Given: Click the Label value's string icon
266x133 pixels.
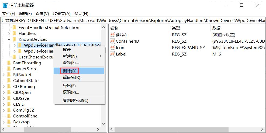Looking at the screenshot, I should [113, 54].
